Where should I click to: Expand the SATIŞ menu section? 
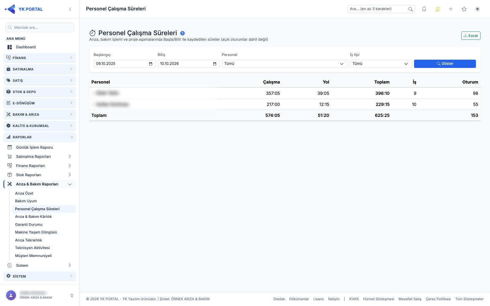[x=40, y=80]
